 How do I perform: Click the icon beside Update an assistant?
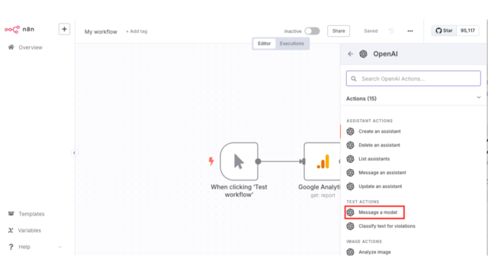point(351,186)
